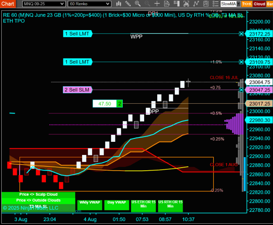Screen dimensions: 273x225
Task: Click the 23064.75 current price marker
Action: pos(259,82)
